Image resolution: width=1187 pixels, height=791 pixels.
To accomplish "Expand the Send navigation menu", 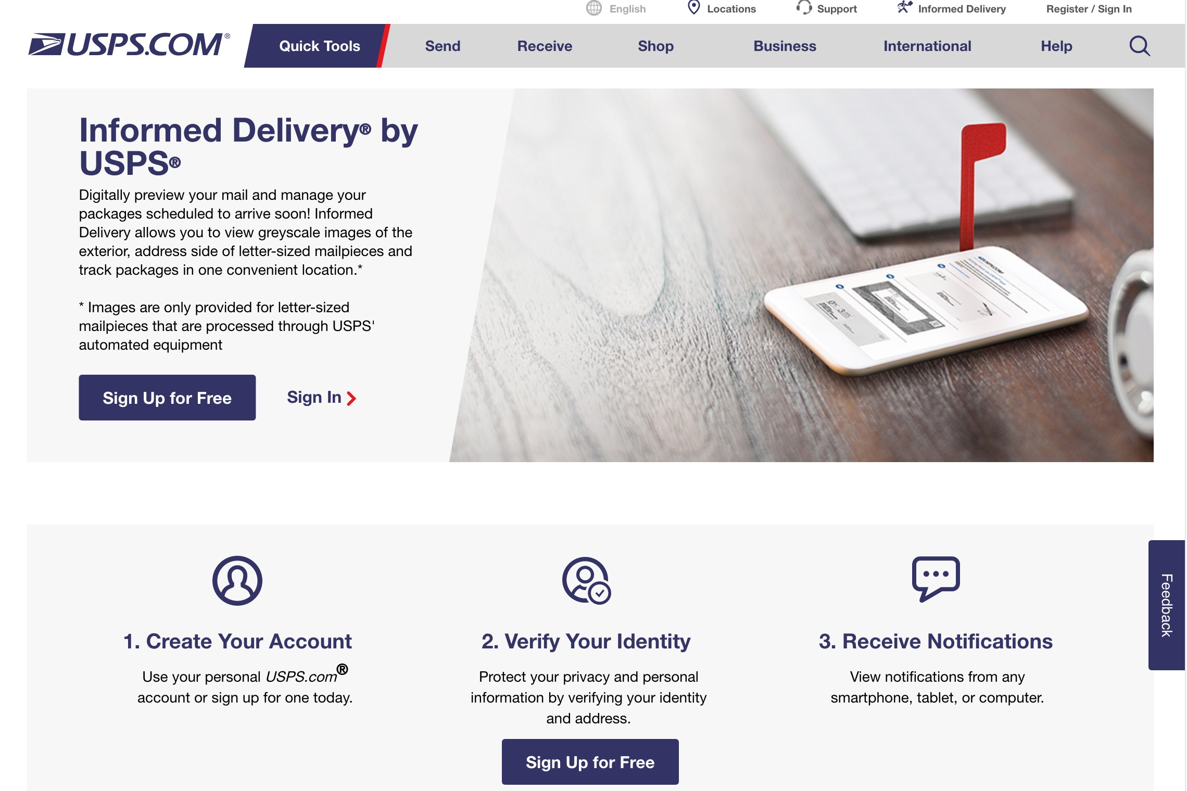I will point(443,45).
